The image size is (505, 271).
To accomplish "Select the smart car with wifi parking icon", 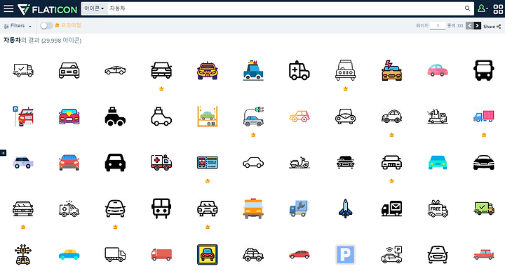I will (391, 255).
